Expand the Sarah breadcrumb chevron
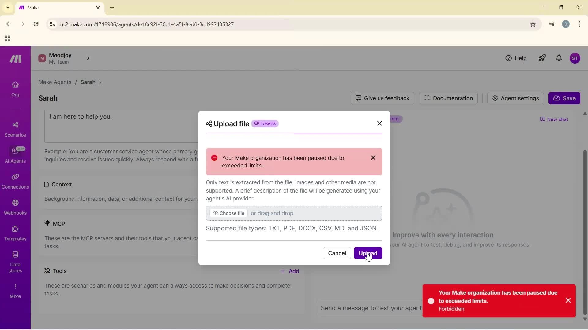588x330 pixels. (101, 82)
